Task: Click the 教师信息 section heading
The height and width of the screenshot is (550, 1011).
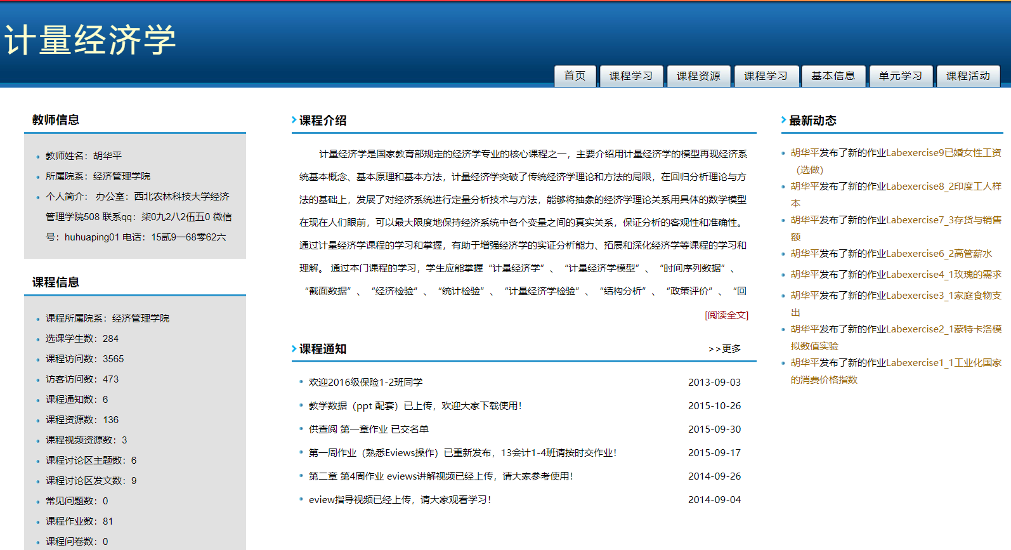Action: [56, 120]
